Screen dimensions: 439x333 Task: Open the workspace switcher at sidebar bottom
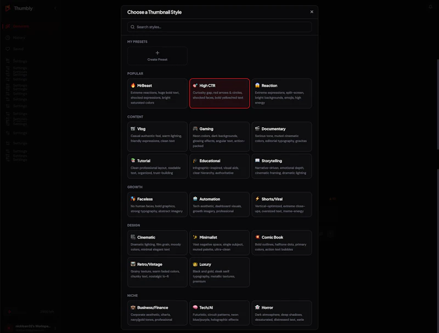pyautogui.click(x=30, y=328)
